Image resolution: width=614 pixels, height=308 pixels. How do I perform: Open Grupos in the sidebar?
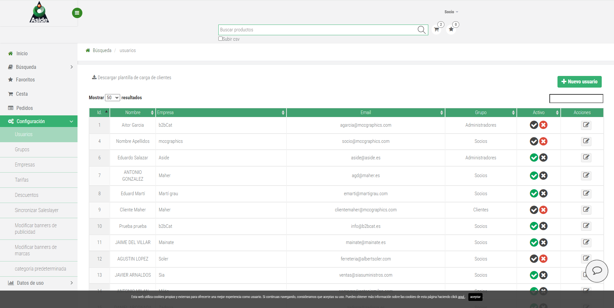pos(22,150)
